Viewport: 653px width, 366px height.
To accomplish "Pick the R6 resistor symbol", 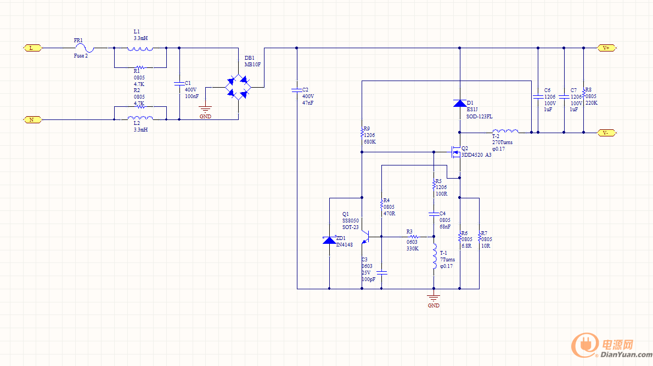I will [x=460, y=237].
